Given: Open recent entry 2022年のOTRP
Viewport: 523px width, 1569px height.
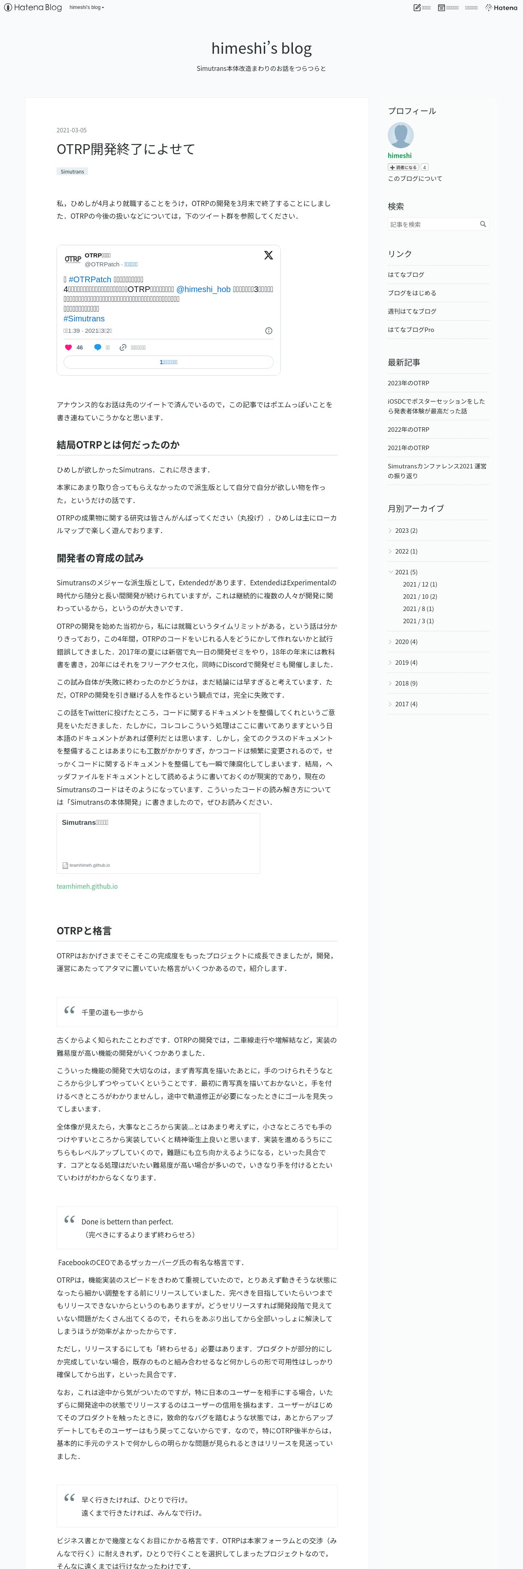Looking at the screenshot, I should click(409, 429).
